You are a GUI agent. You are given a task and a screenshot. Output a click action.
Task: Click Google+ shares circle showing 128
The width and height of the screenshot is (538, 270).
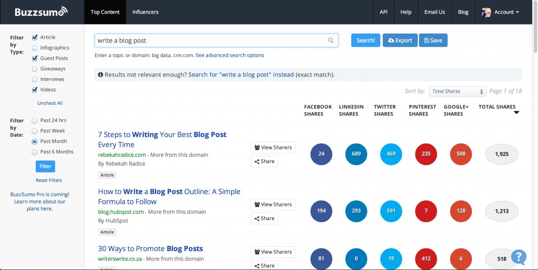pos(461,211)
